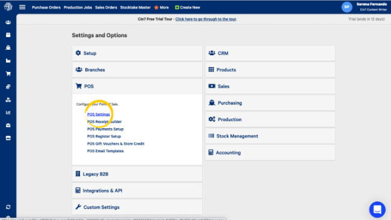
Task: Click the Create New button
Action: [x=188, y=7]
